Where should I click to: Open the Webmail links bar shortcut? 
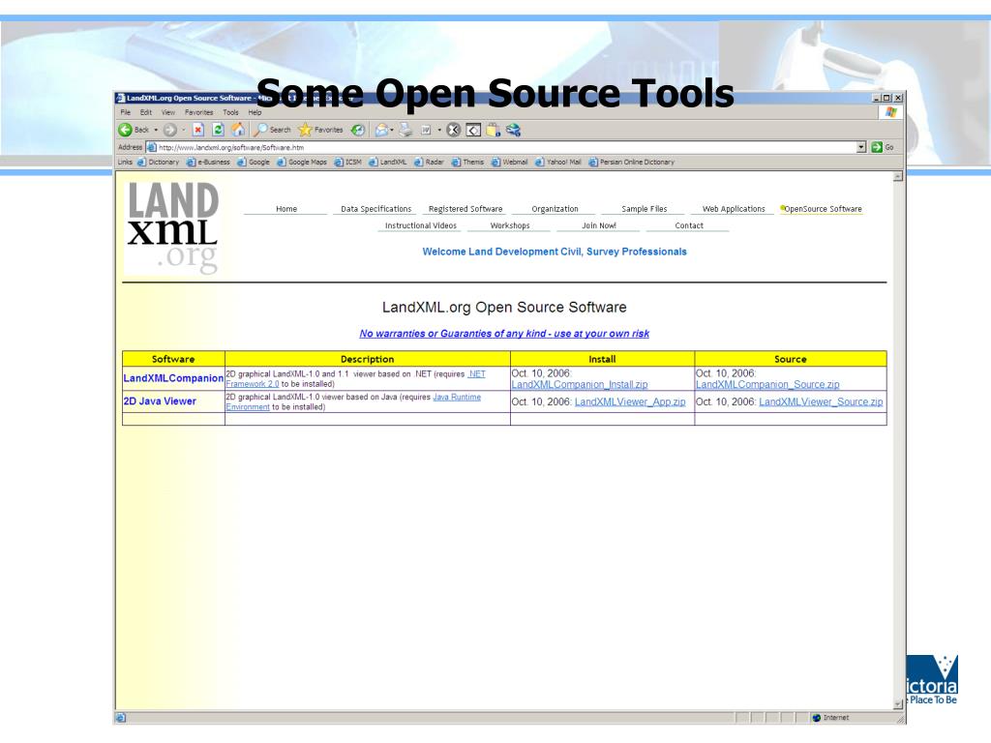point(509,163)
